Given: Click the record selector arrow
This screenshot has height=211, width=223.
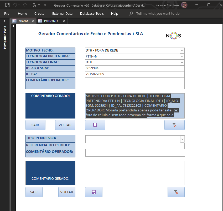Looking at the screenshot, I should (13, 26).
